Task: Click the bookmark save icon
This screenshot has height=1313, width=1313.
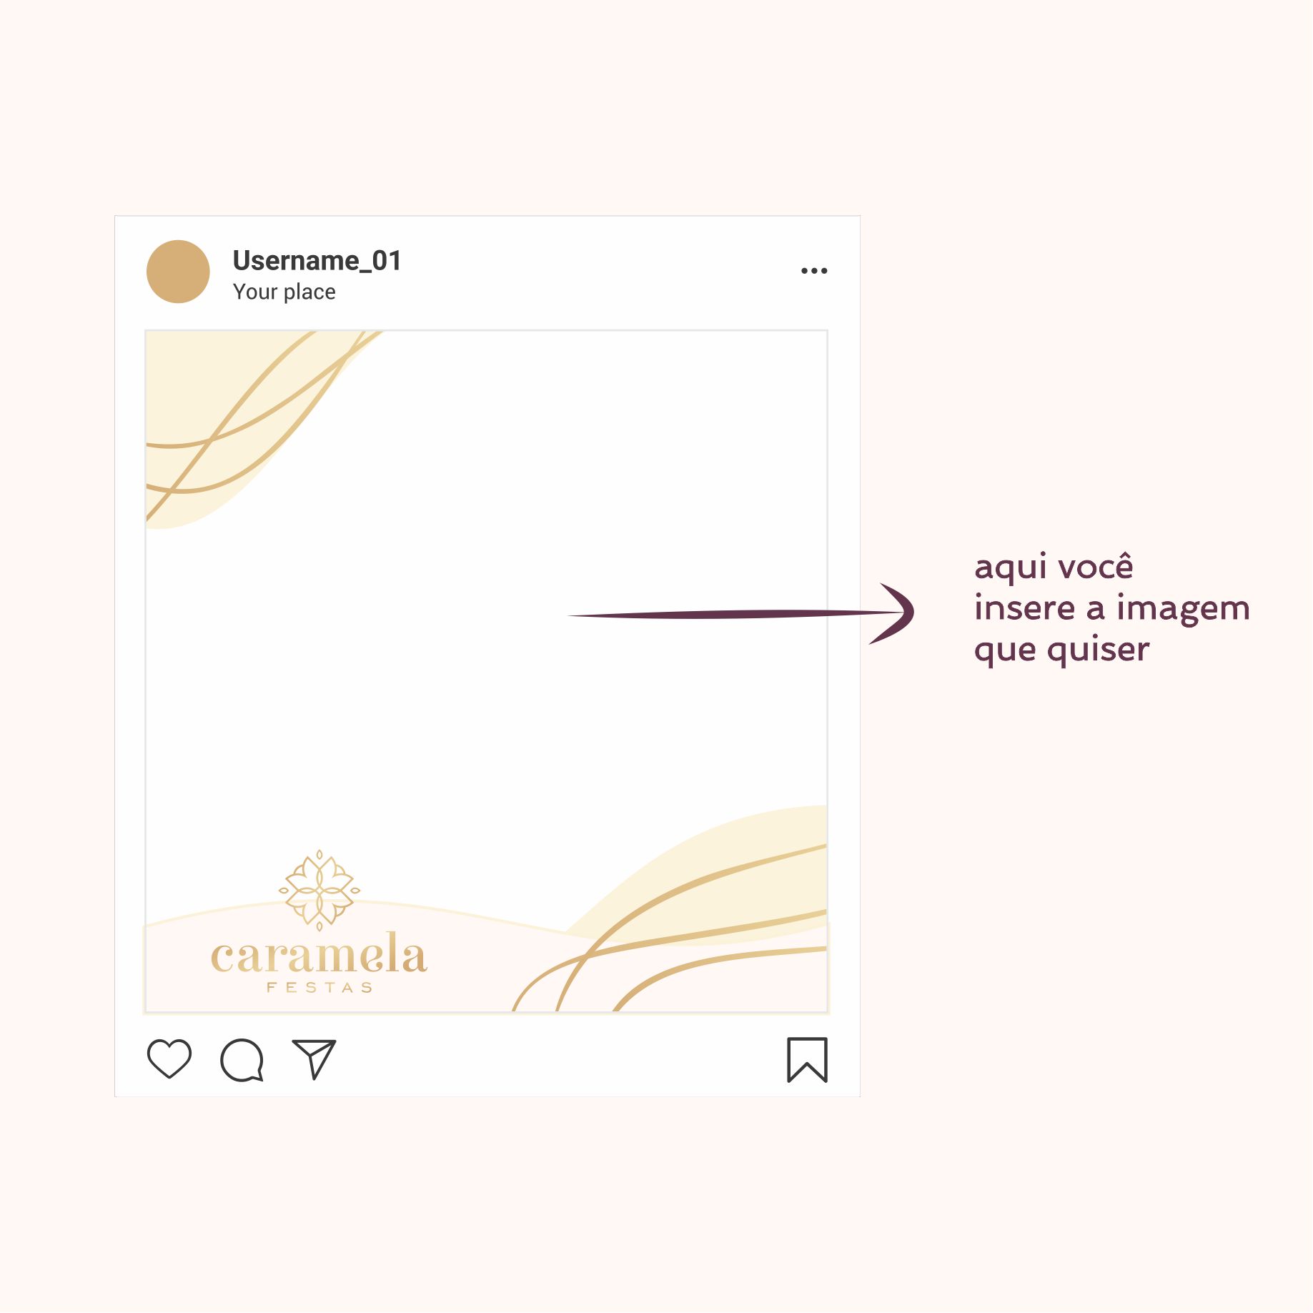Action: click(808, 1060)
